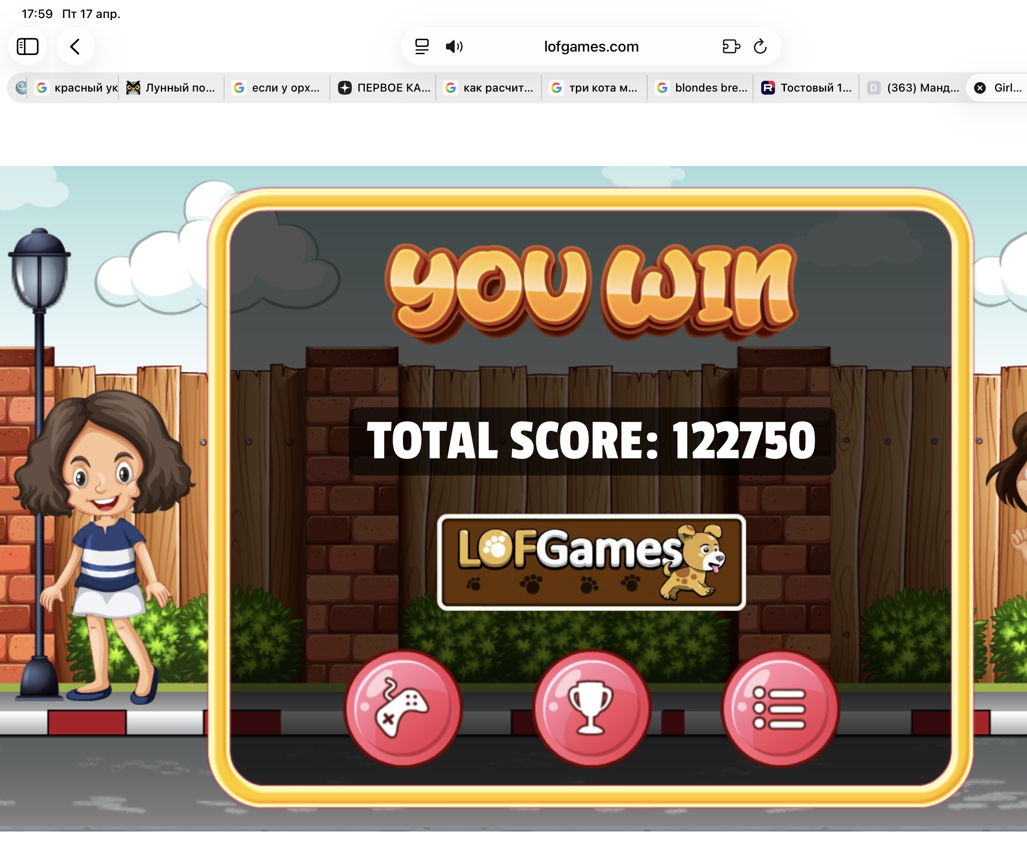The image size is (1027, 865).
Task: Click the gamepad play-again button
Action: (403, 708)
